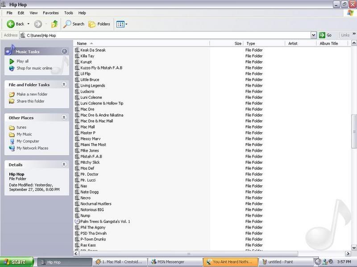The width and height of the screenshot is (357, 267).
Task: Open the Windows Start button
Action: tap(17, 262)
